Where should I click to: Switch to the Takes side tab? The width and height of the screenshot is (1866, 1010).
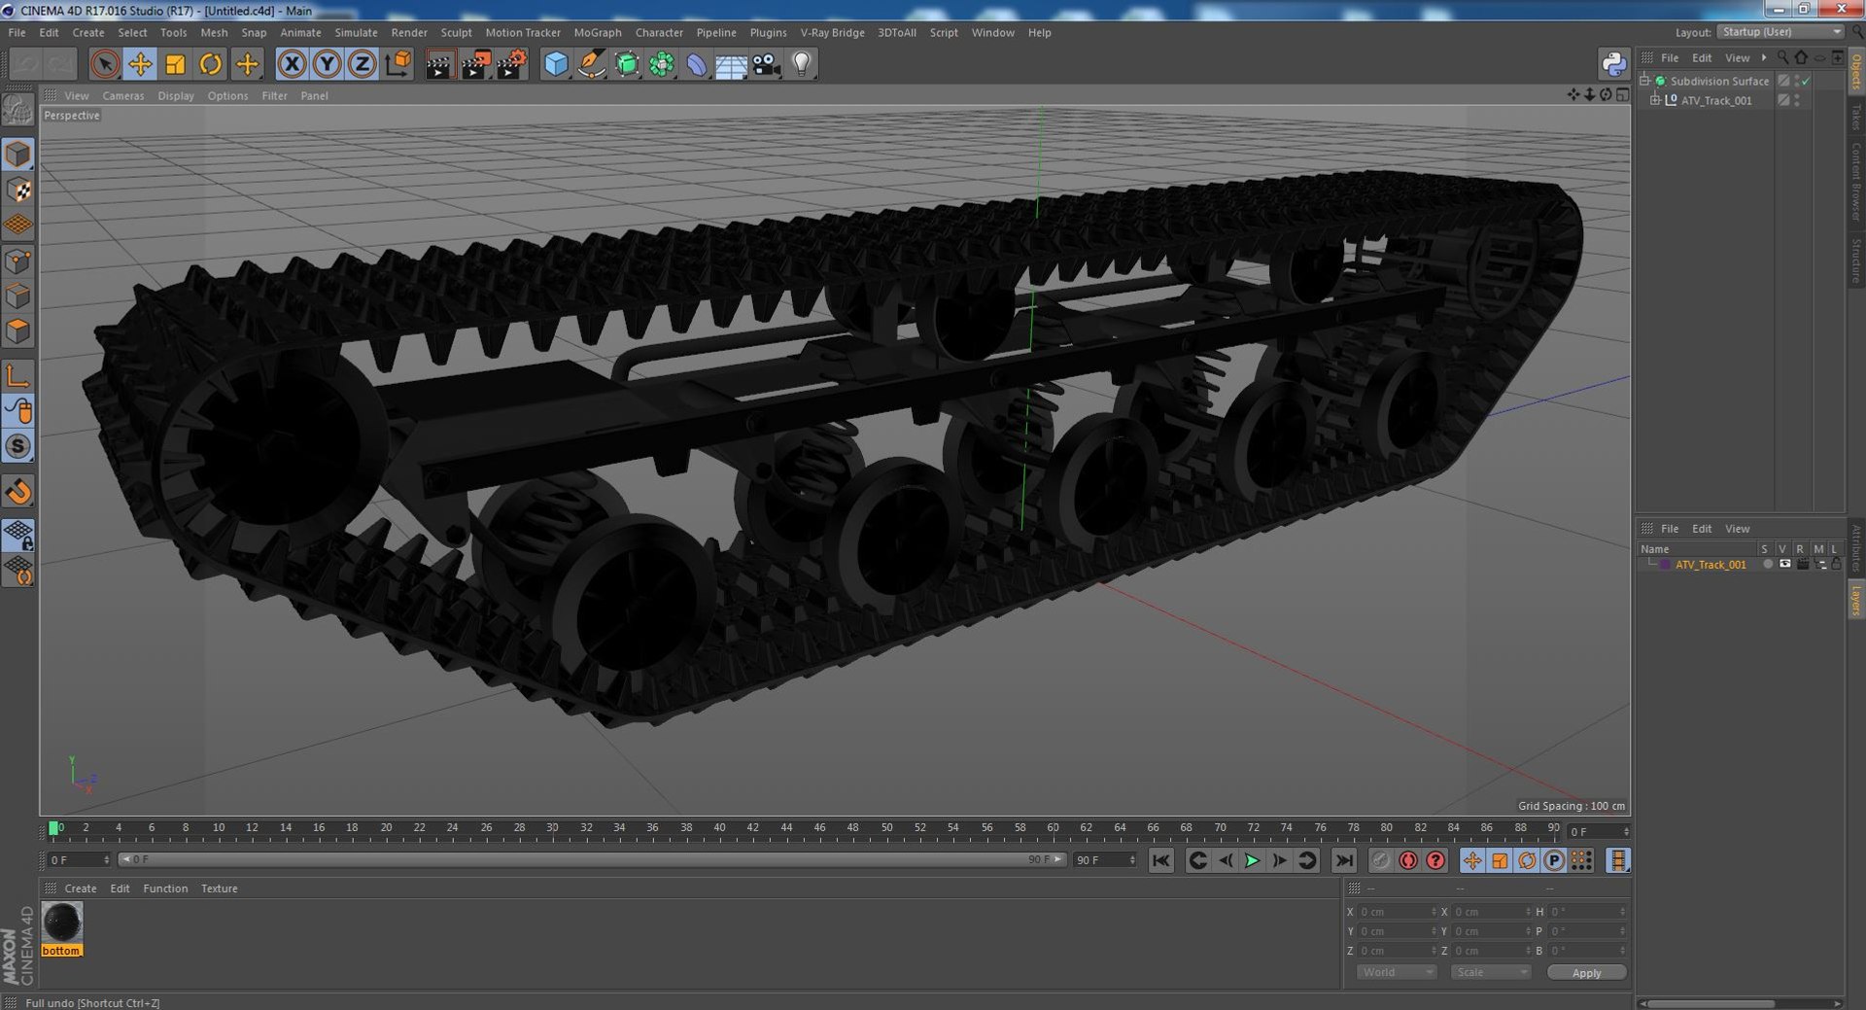[x=1856, y=118]
